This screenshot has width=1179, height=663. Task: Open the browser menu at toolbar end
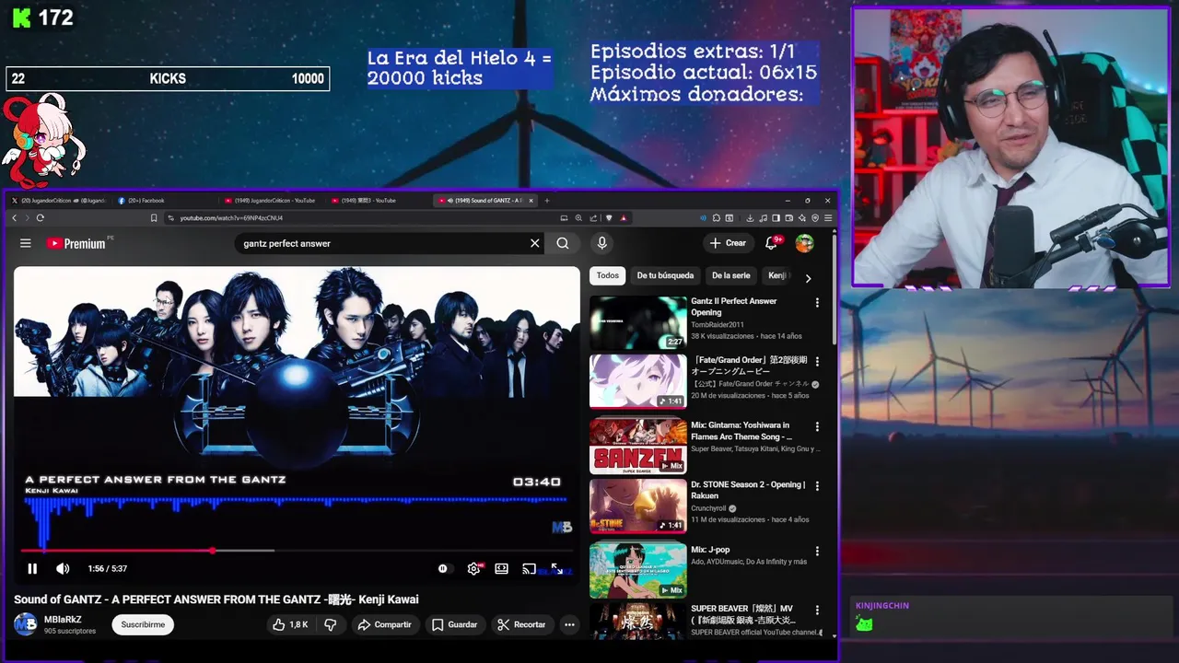click(828, 218)
